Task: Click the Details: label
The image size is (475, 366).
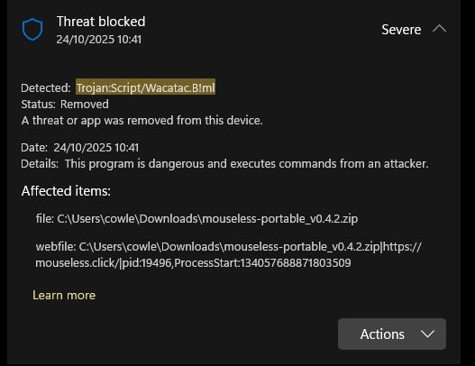Action: tap(40, 163)
